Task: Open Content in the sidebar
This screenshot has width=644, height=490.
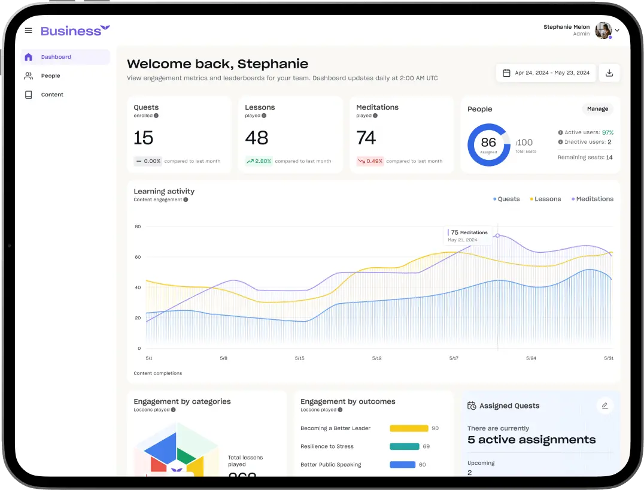Action: [52, 95]
